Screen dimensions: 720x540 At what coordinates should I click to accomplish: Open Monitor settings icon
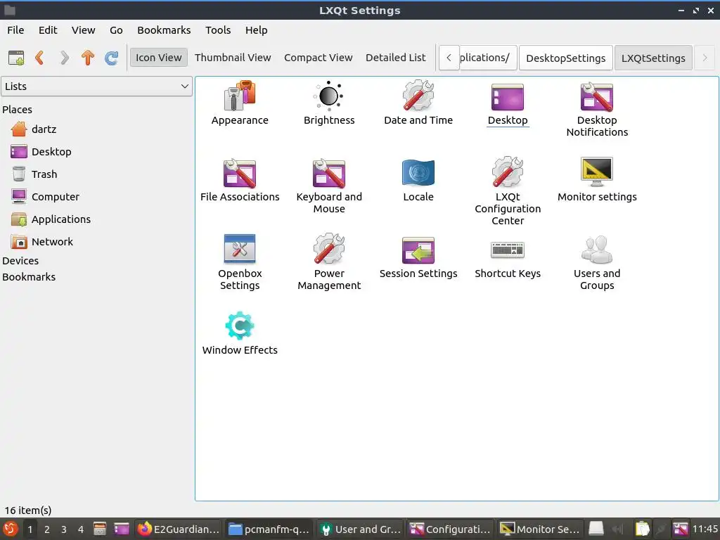pyautogui.click(x=596, y=180)
